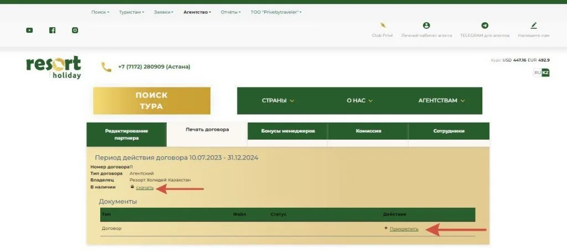Switch to Бонусы менеджеров tab
Screen dimensions: 567x251
[x=288, y=131]
